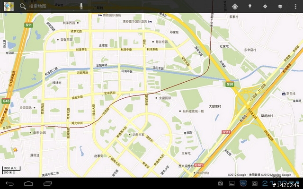The height and width of the screenshot is (189, 303).
Task: Tap the 望京北路 road label
Action: coord(76,31)
